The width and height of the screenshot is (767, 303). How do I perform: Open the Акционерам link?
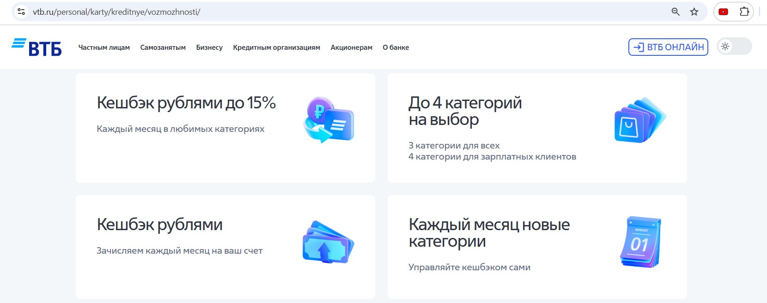pyautogui.click(x=351, y=48)
